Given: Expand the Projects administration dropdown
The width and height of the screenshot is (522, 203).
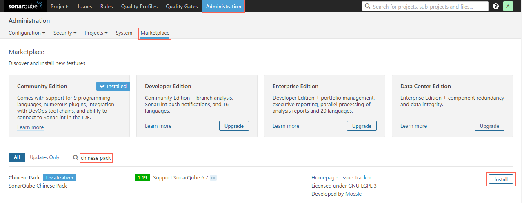Looking at the screenshot, I should tap(96, 33).
